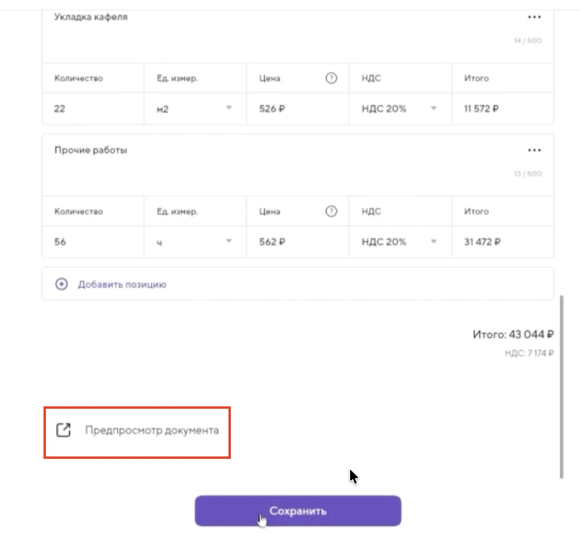Expand the м2 unit dropdown
This screenshot has width=580, height=533.
pos(228,108)
